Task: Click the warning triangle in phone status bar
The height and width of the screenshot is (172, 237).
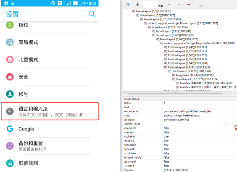Action: click(x=13, y=3)
